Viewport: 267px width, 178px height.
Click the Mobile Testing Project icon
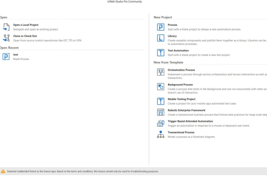click(x=161, y=101)
